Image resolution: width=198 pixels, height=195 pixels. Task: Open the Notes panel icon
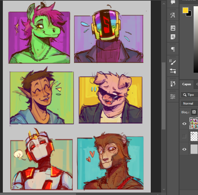(x=173, y=37)
